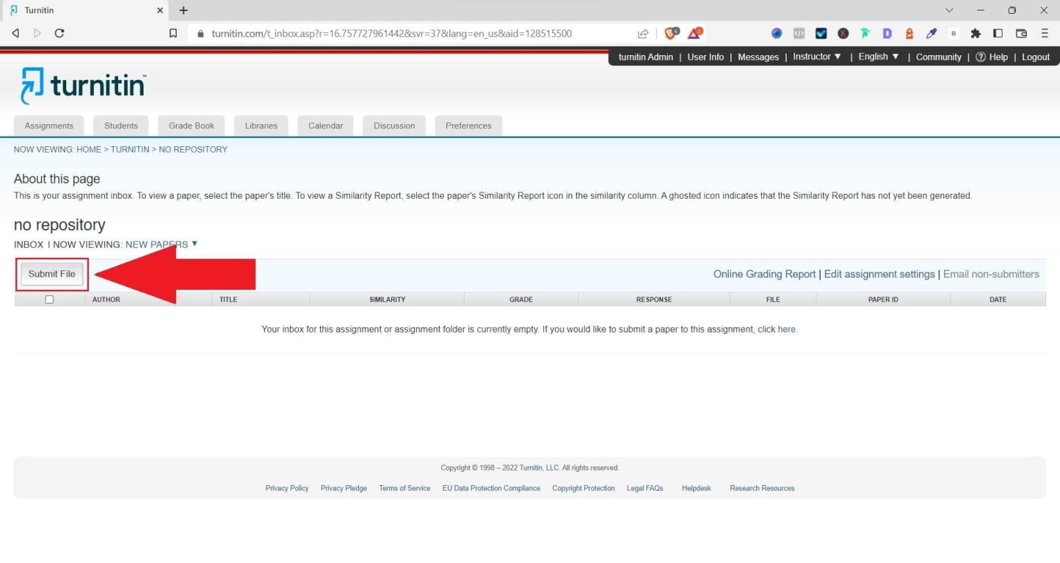
Task: Switch to the Grade Book tab
Action: pos(191,126)
